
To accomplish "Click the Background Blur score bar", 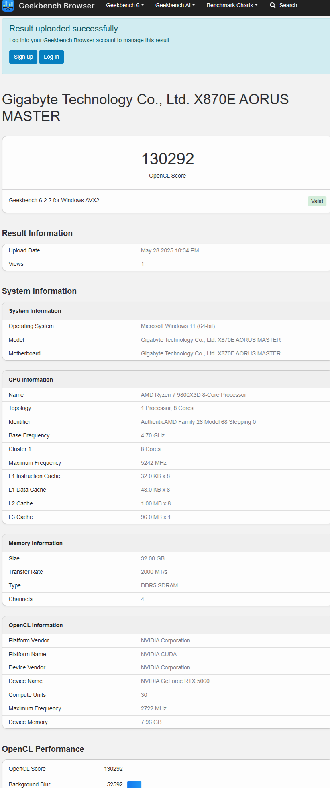I will [134, 784].
